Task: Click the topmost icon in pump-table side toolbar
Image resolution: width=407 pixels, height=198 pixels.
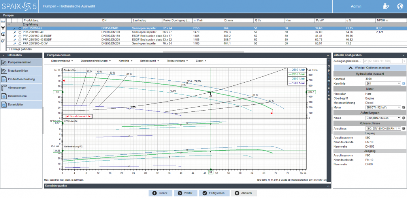Action: pos(3,22)
